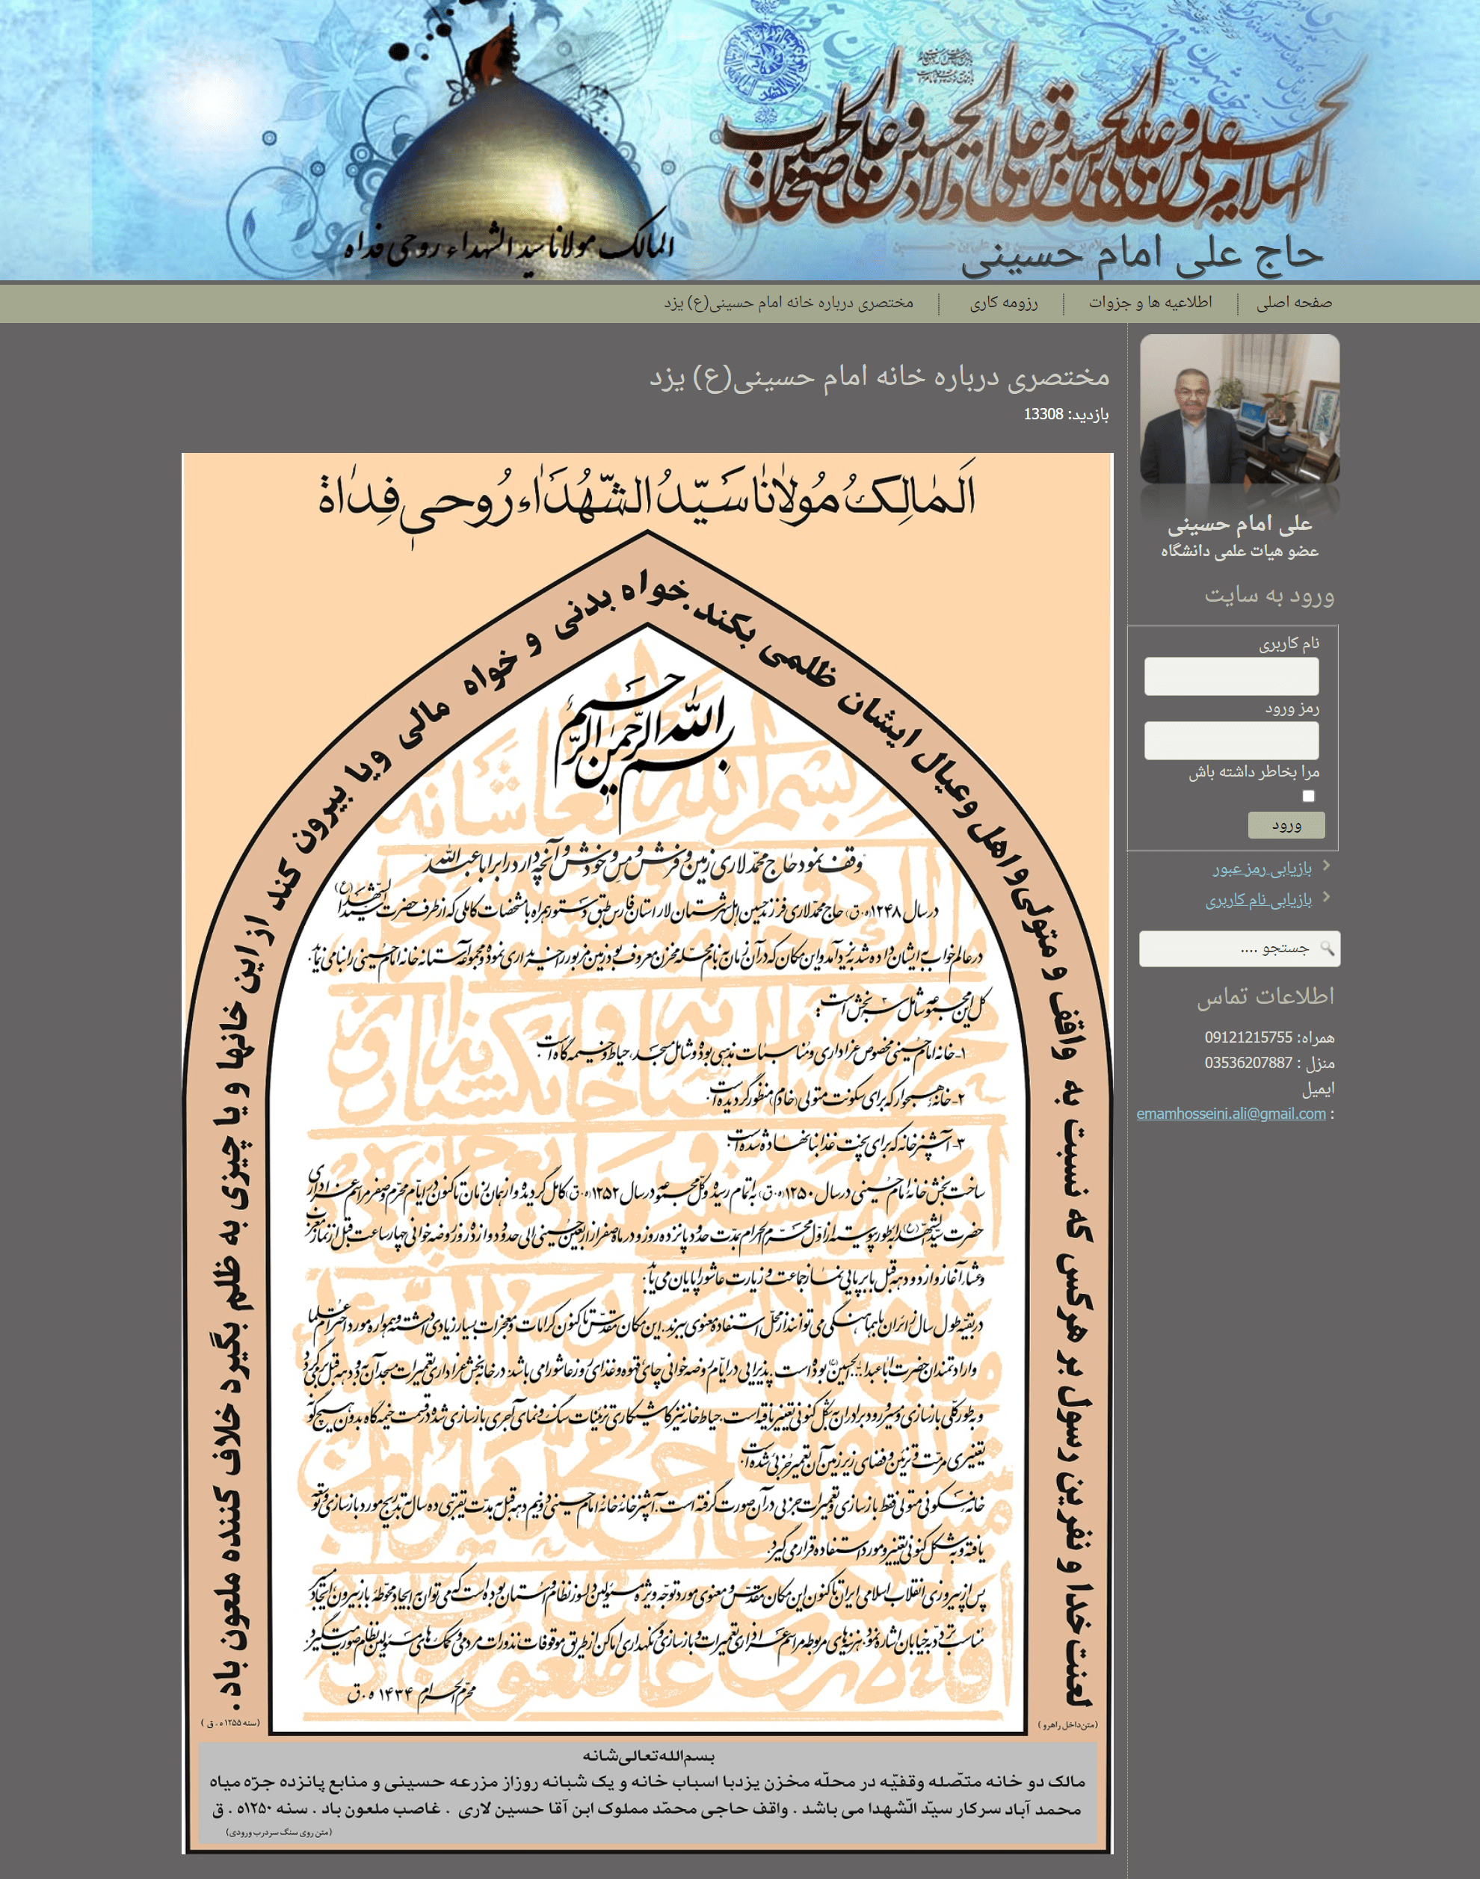Screen dimensions: 1480x1879
Task: Toggle the مرا بخاطر داشته باش checkbox
Action: [1308, 796]
